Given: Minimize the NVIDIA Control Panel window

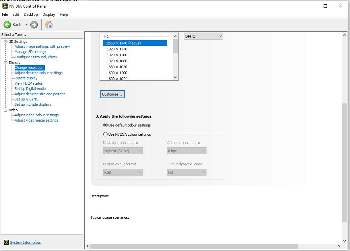Looking at the screenshot, I should point(310,6).
